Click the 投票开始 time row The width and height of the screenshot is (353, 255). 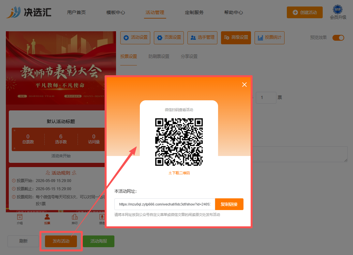[42, 180]
